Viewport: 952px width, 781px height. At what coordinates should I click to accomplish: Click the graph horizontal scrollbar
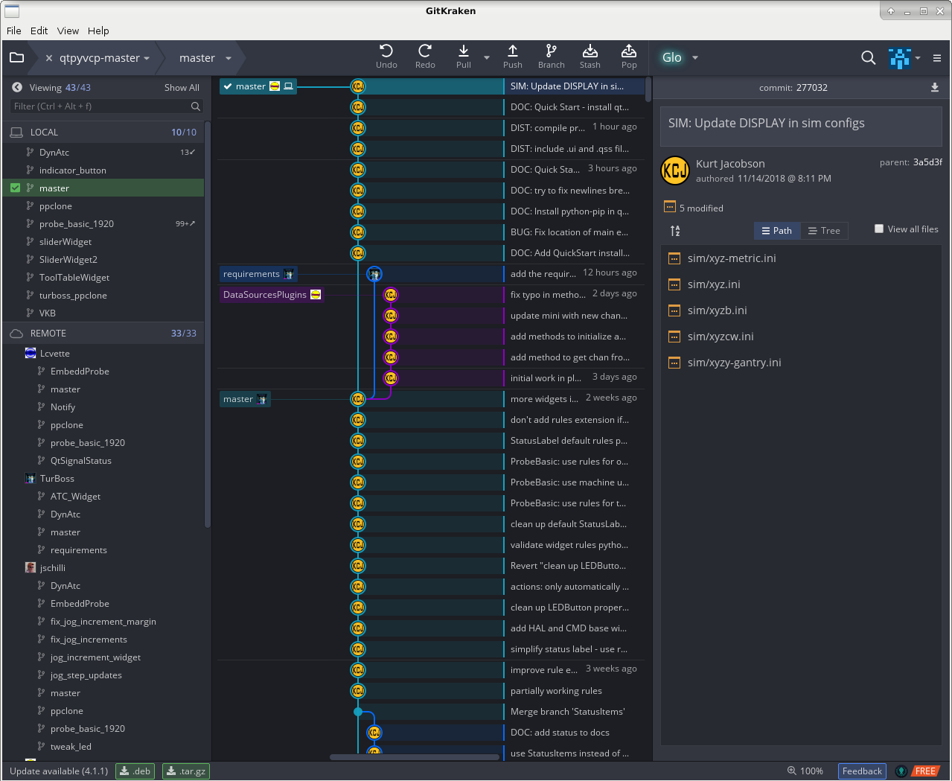tap(415, 757)
